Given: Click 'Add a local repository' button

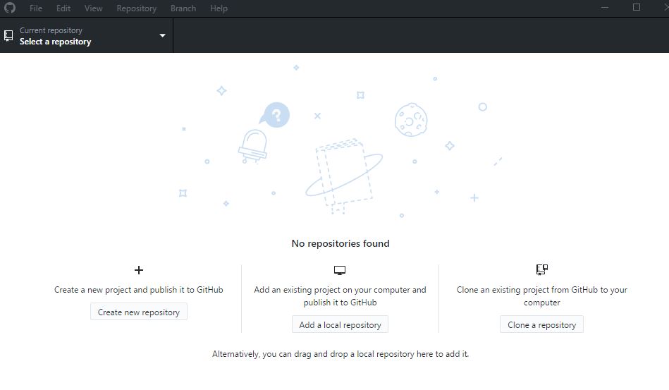Looking at the screenshot, I should tap(340, 324).
